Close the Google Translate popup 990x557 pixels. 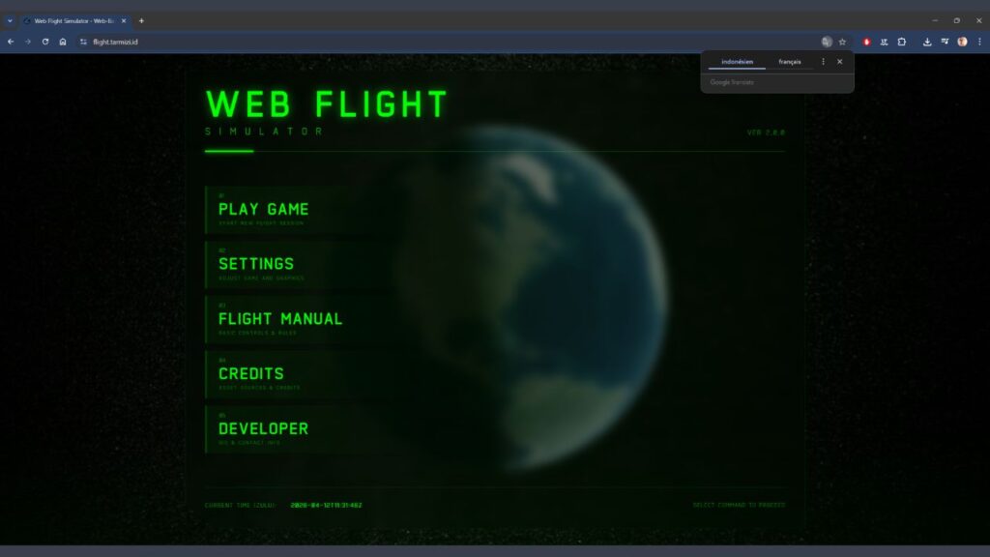[x=839, y=61]
